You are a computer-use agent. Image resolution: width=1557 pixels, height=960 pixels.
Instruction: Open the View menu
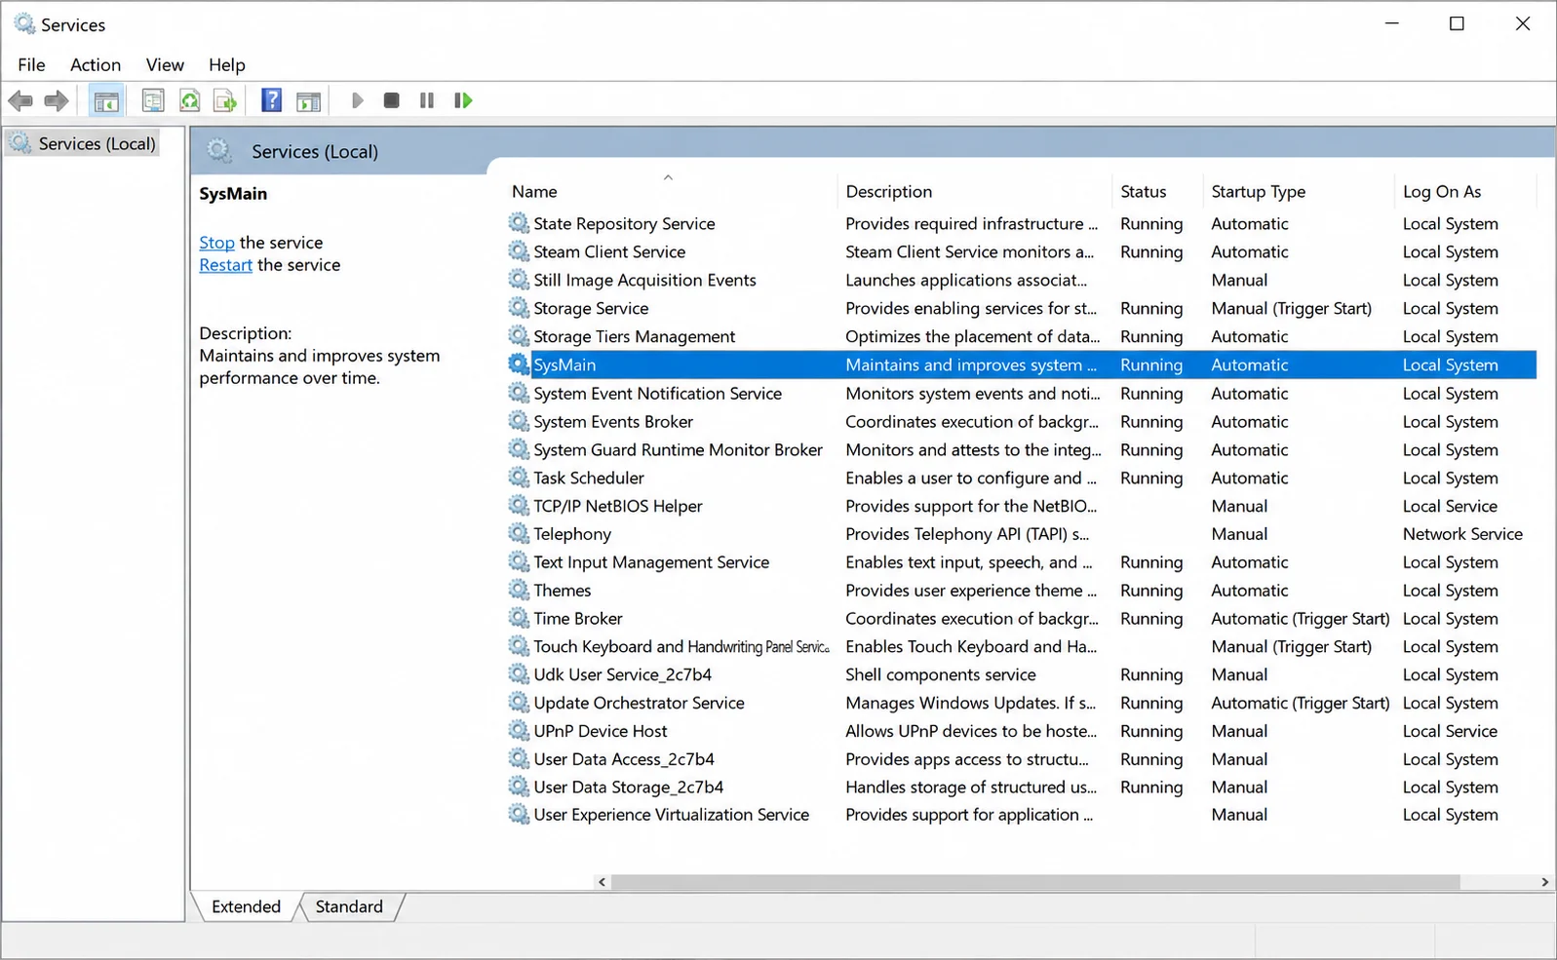[165, 64]
